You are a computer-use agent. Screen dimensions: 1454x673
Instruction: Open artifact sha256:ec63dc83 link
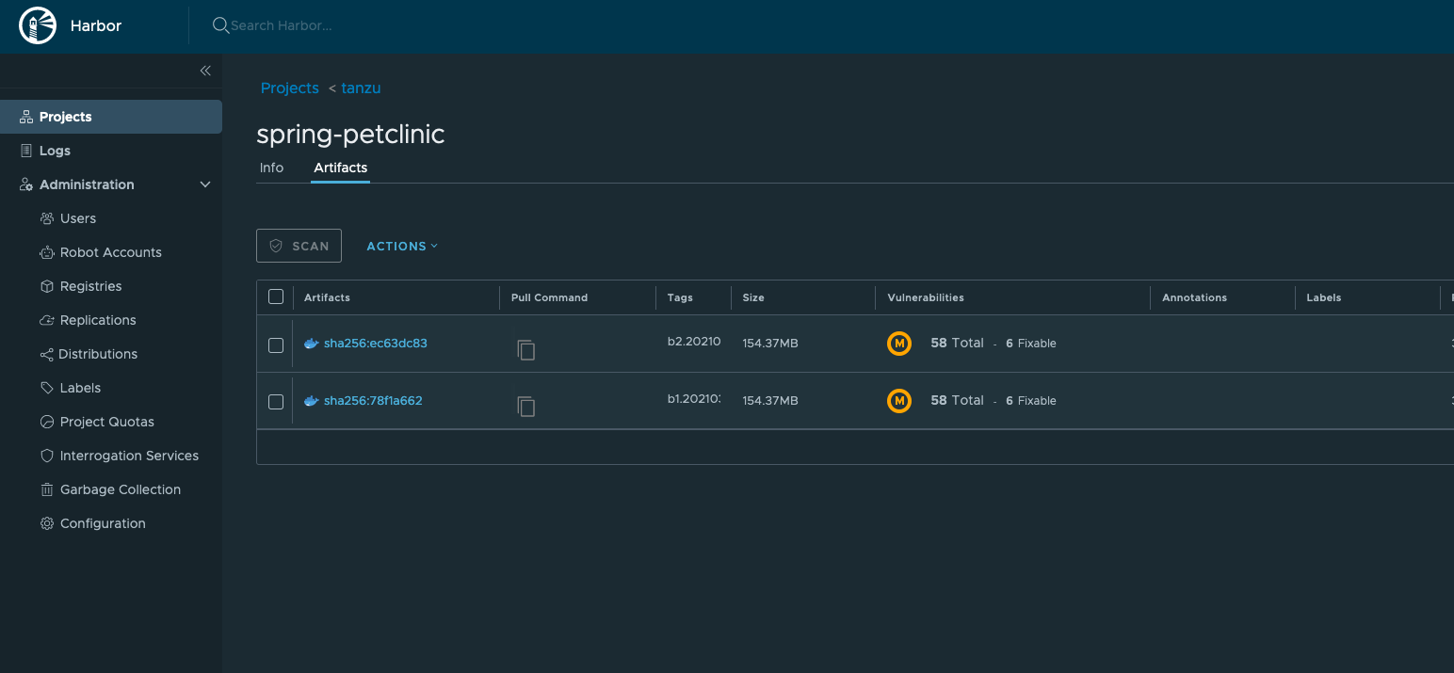[x=376, y=344]
